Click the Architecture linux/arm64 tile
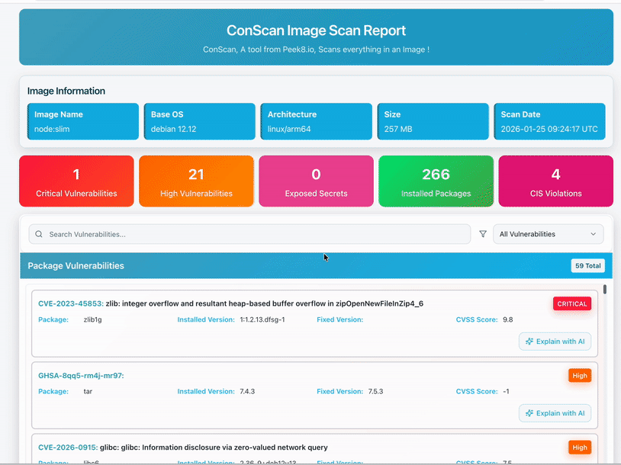621x465 pixels. point(316,121)
